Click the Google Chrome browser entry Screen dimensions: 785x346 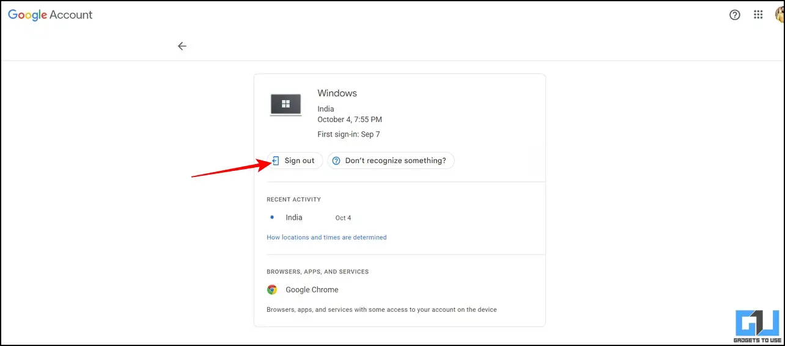[312, 290]
